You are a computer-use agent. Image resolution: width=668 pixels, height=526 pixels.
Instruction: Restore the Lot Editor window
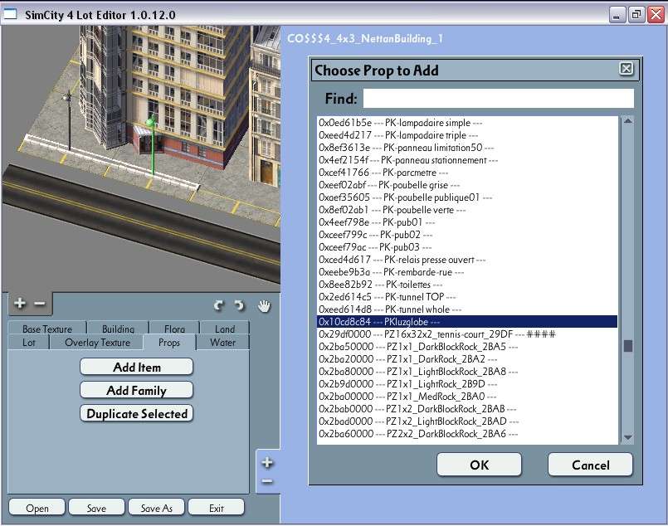[x=636, y=15]
